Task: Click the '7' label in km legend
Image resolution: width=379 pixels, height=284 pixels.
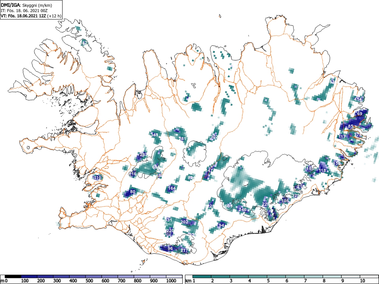Action: pos(305,281)
